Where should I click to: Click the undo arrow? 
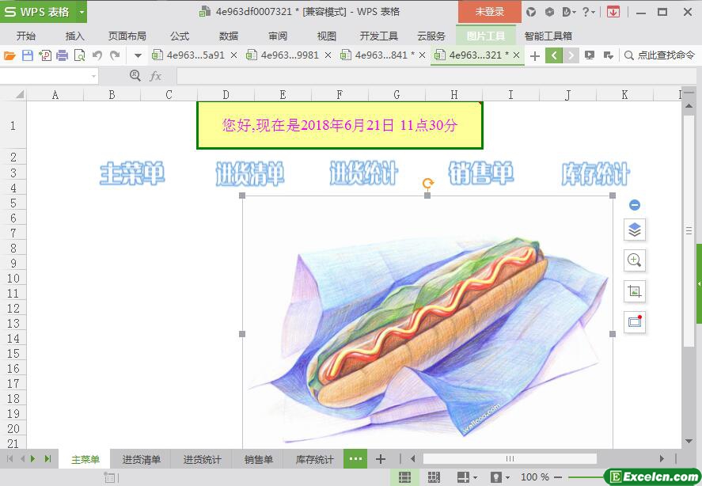97,55
